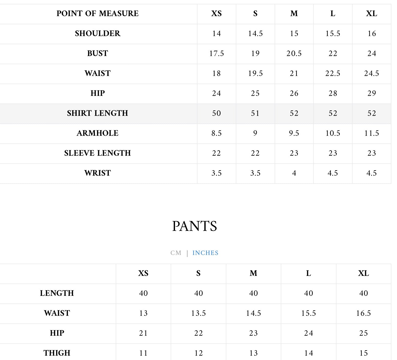Select the LENGTH row label in pants table
Screen dimensions: 397x360
[57, 293]
